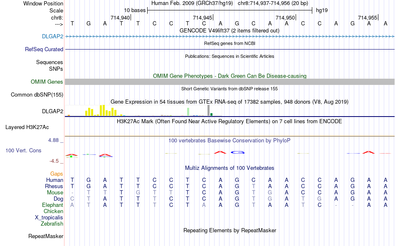Click 'GENCODE V49lift37 (2 items filtered out)' title

[x=230, y=30]
